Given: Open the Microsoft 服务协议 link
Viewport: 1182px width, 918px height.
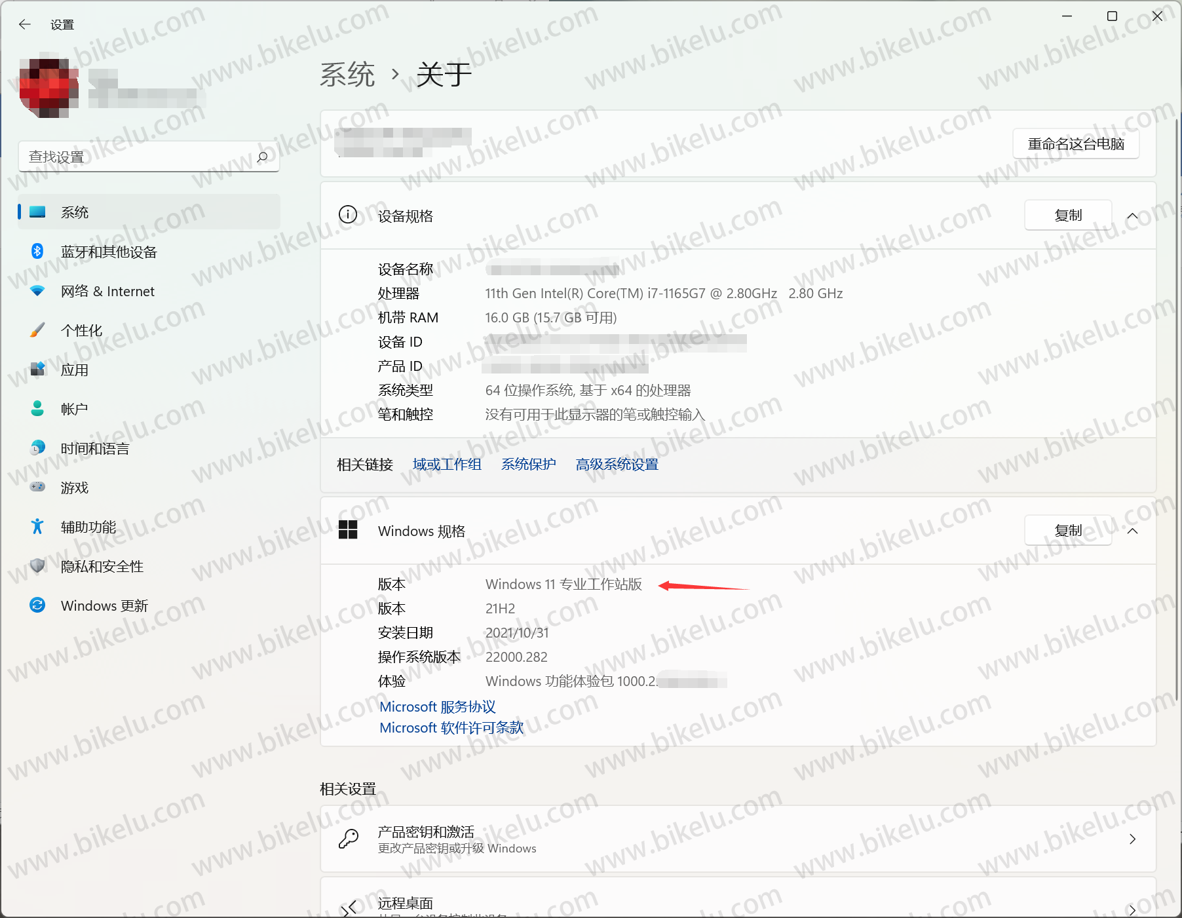Looking at the screenshot, I should tap(437, 706).
